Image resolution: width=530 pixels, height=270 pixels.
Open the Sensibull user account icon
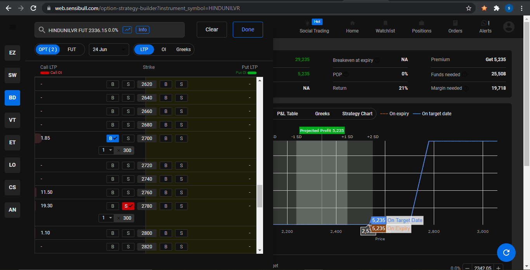pos(509,27)
